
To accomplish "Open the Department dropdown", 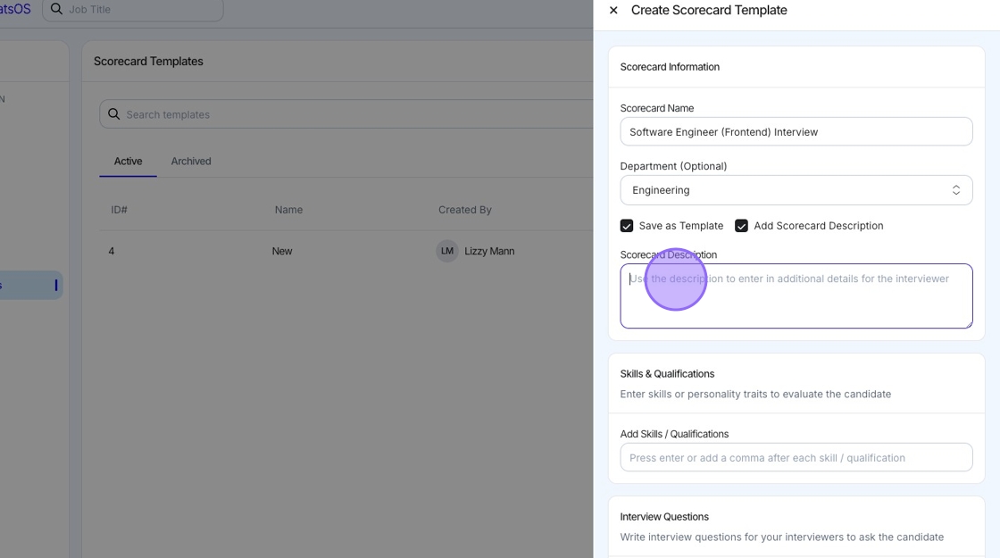I will [795, 190].
